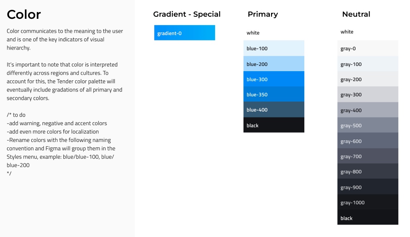Select the Neutral column heading
Image resolution: width=410 pixels, height=237 pixels.
click(356, 14)
